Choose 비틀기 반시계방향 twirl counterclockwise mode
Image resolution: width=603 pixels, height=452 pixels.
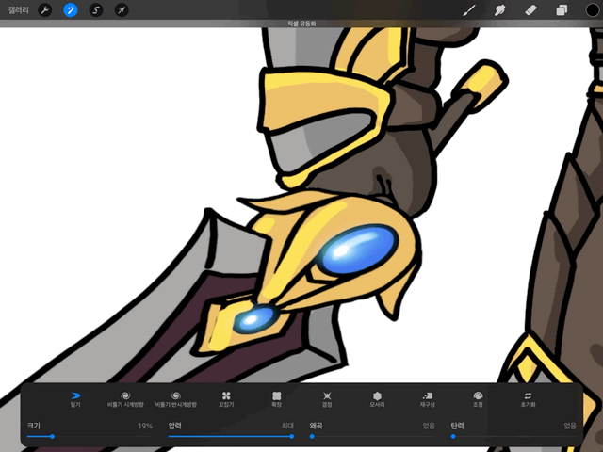[176, 399]
